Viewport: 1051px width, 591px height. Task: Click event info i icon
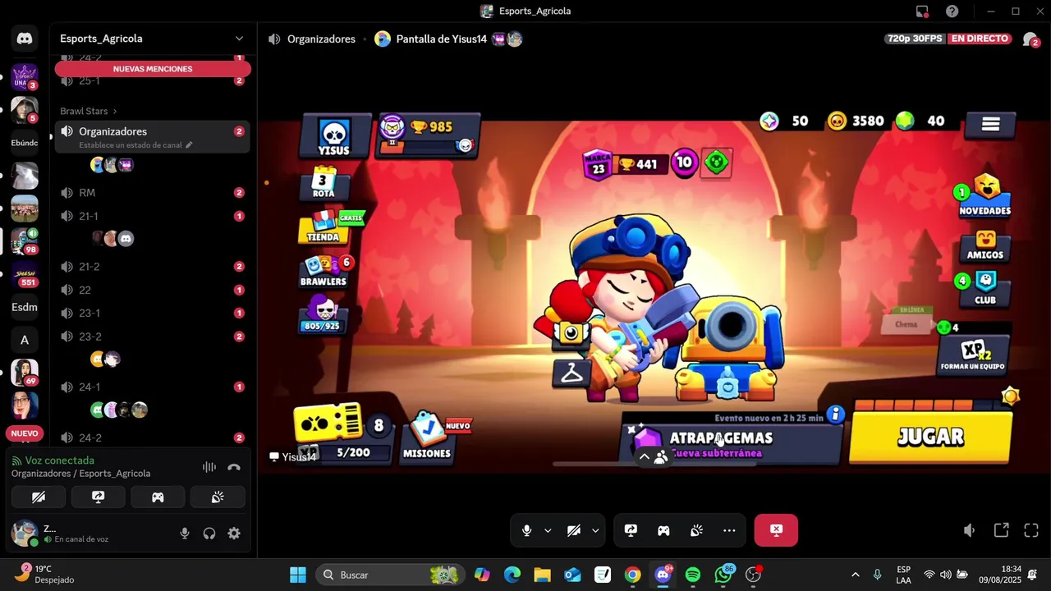coord(835,415)
